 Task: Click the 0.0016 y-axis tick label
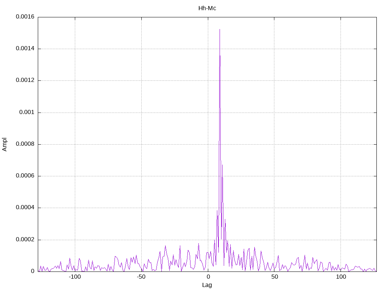[25, 17]
